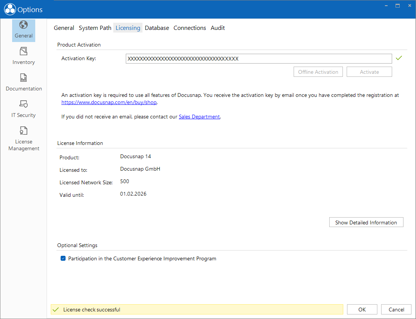Click the Docusnap logo in title bar

click(10, 9)
